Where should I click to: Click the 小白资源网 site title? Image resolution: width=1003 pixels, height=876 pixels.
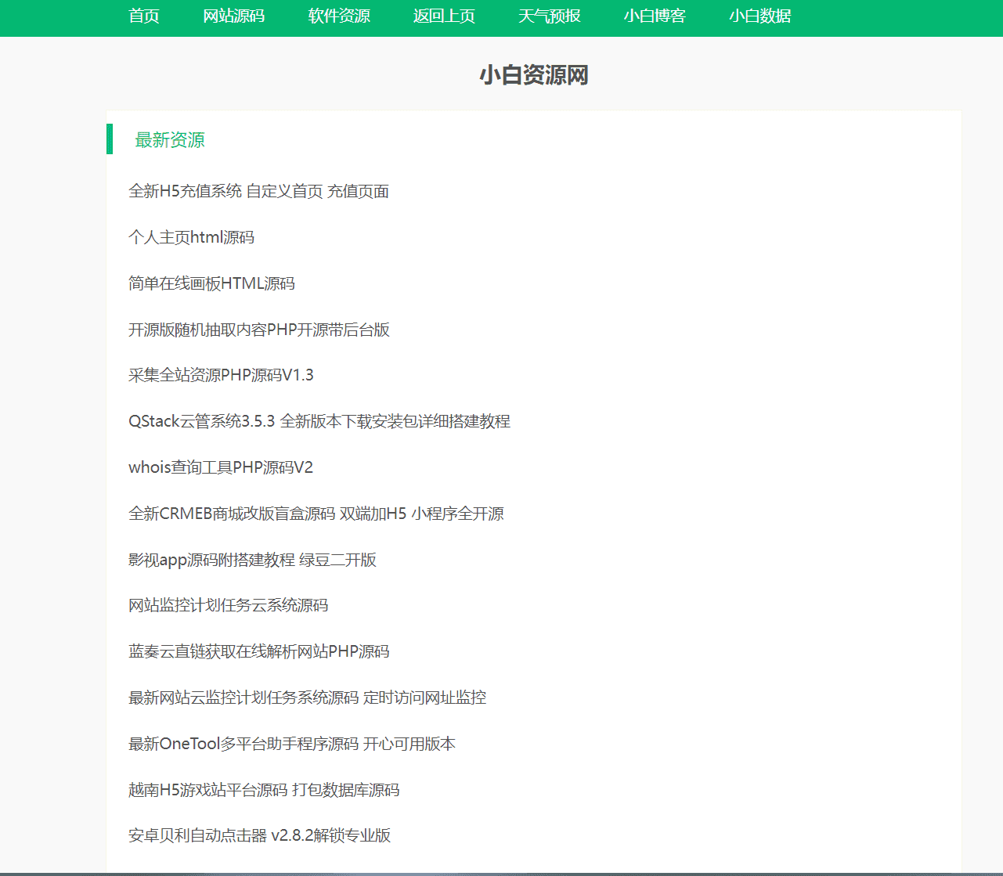click(534, 75)
